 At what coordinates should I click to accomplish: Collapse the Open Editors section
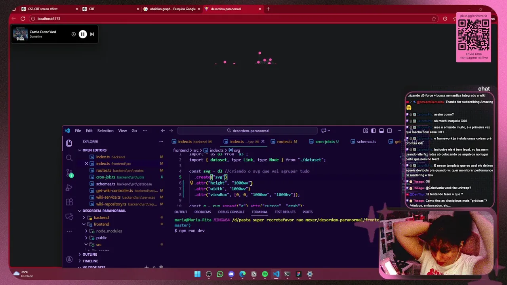pyautogui.click(x=80, y=150)
